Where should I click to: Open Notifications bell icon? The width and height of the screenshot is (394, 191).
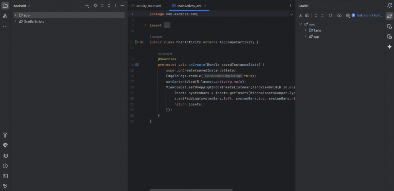pyautogui.click(x=389, y=5)
